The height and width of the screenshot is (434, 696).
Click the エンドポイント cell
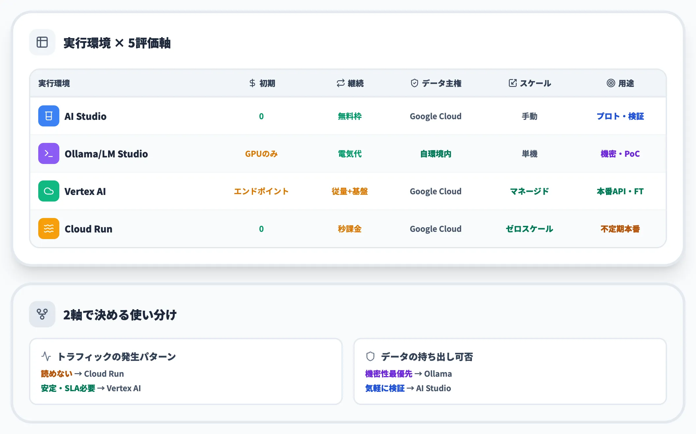click(261, 191)
